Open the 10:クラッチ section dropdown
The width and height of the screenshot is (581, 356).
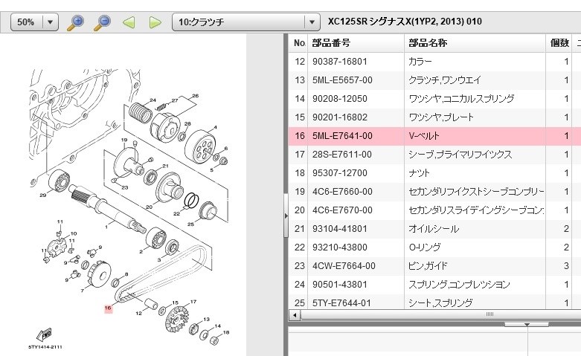(x=245, y=22)
